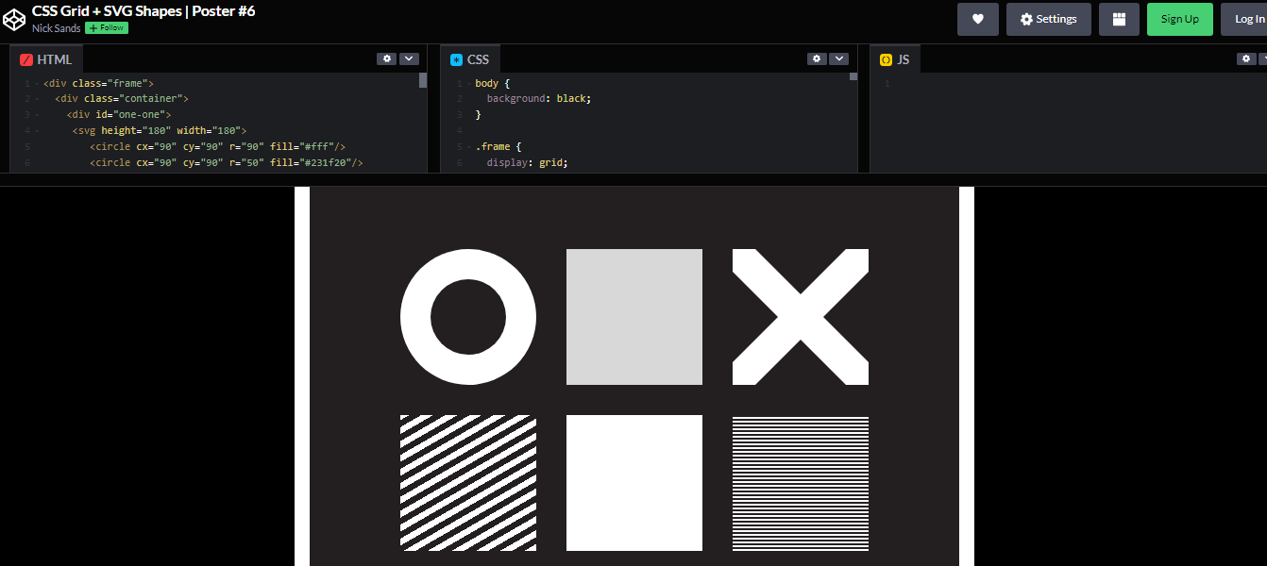Open Nick Sands's profile link
This screenshot has width=1267, height=566.
(x=56, y=27)
